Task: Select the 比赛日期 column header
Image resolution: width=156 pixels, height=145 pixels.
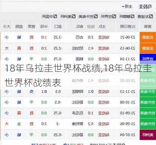Action: [128, 26]
